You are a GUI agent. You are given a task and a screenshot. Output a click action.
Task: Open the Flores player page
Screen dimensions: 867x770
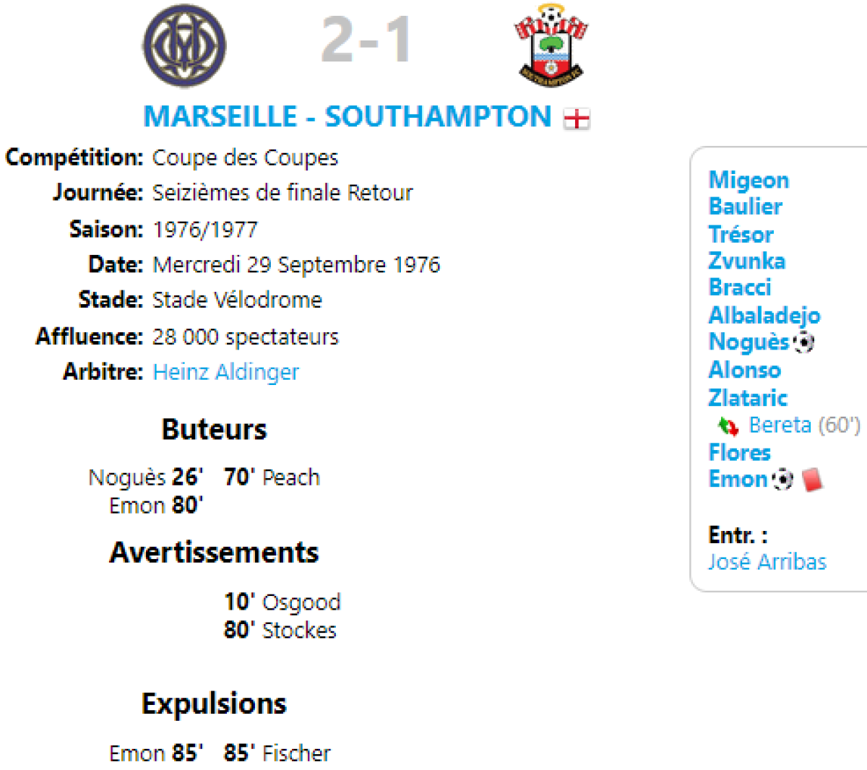[739, 452]
